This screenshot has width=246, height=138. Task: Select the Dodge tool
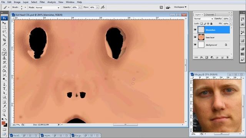4,79
